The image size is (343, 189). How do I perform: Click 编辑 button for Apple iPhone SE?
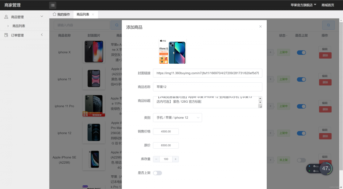coord(325,157)
